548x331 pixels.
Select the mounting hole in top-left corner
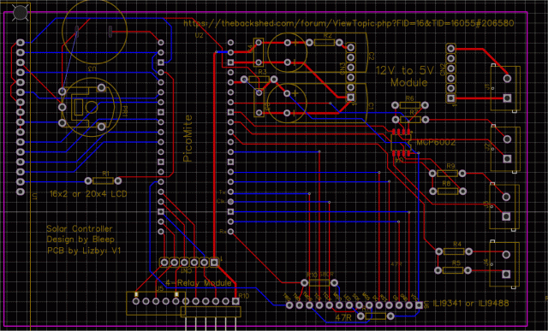(x=20, y=13)
